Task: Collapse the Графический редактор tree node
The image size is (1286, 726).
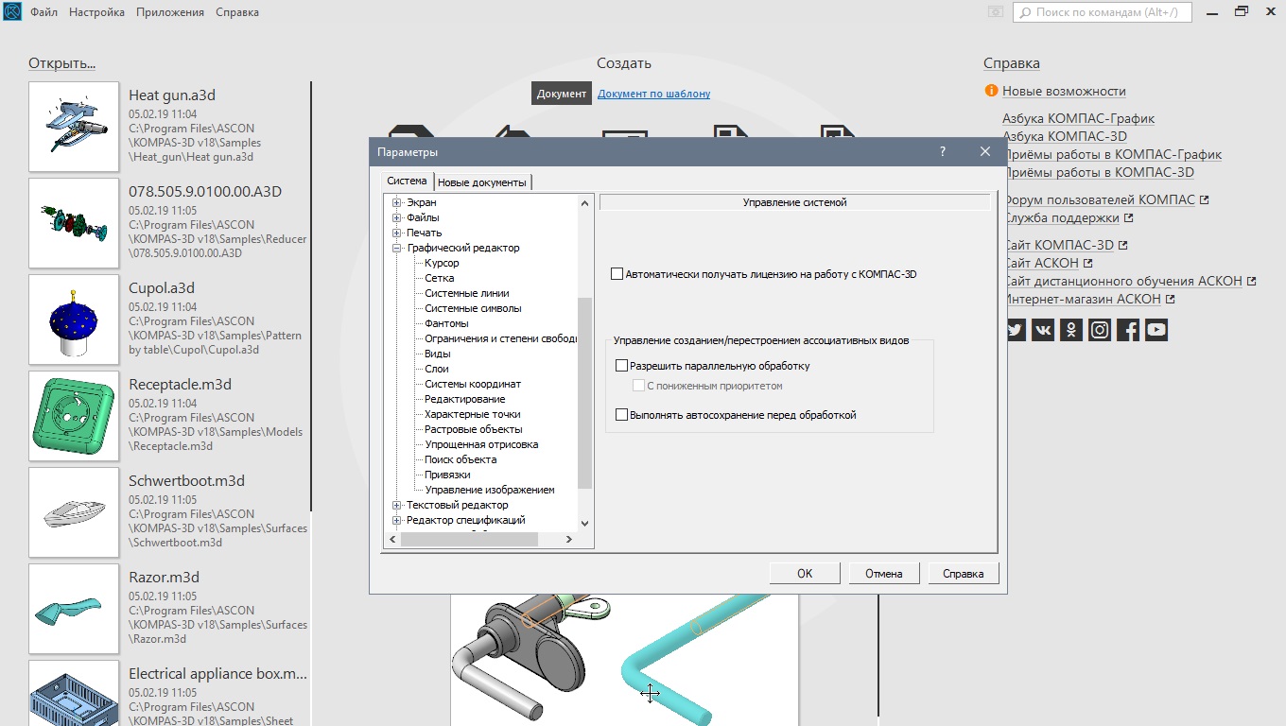Action: [397, 248]
